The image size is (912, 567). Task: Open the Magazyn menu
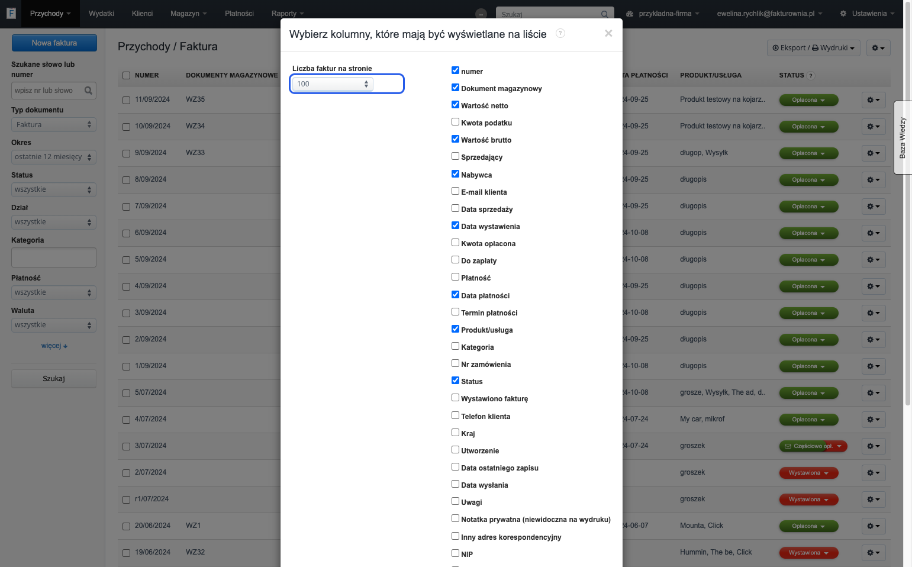[x=189, y=14]
